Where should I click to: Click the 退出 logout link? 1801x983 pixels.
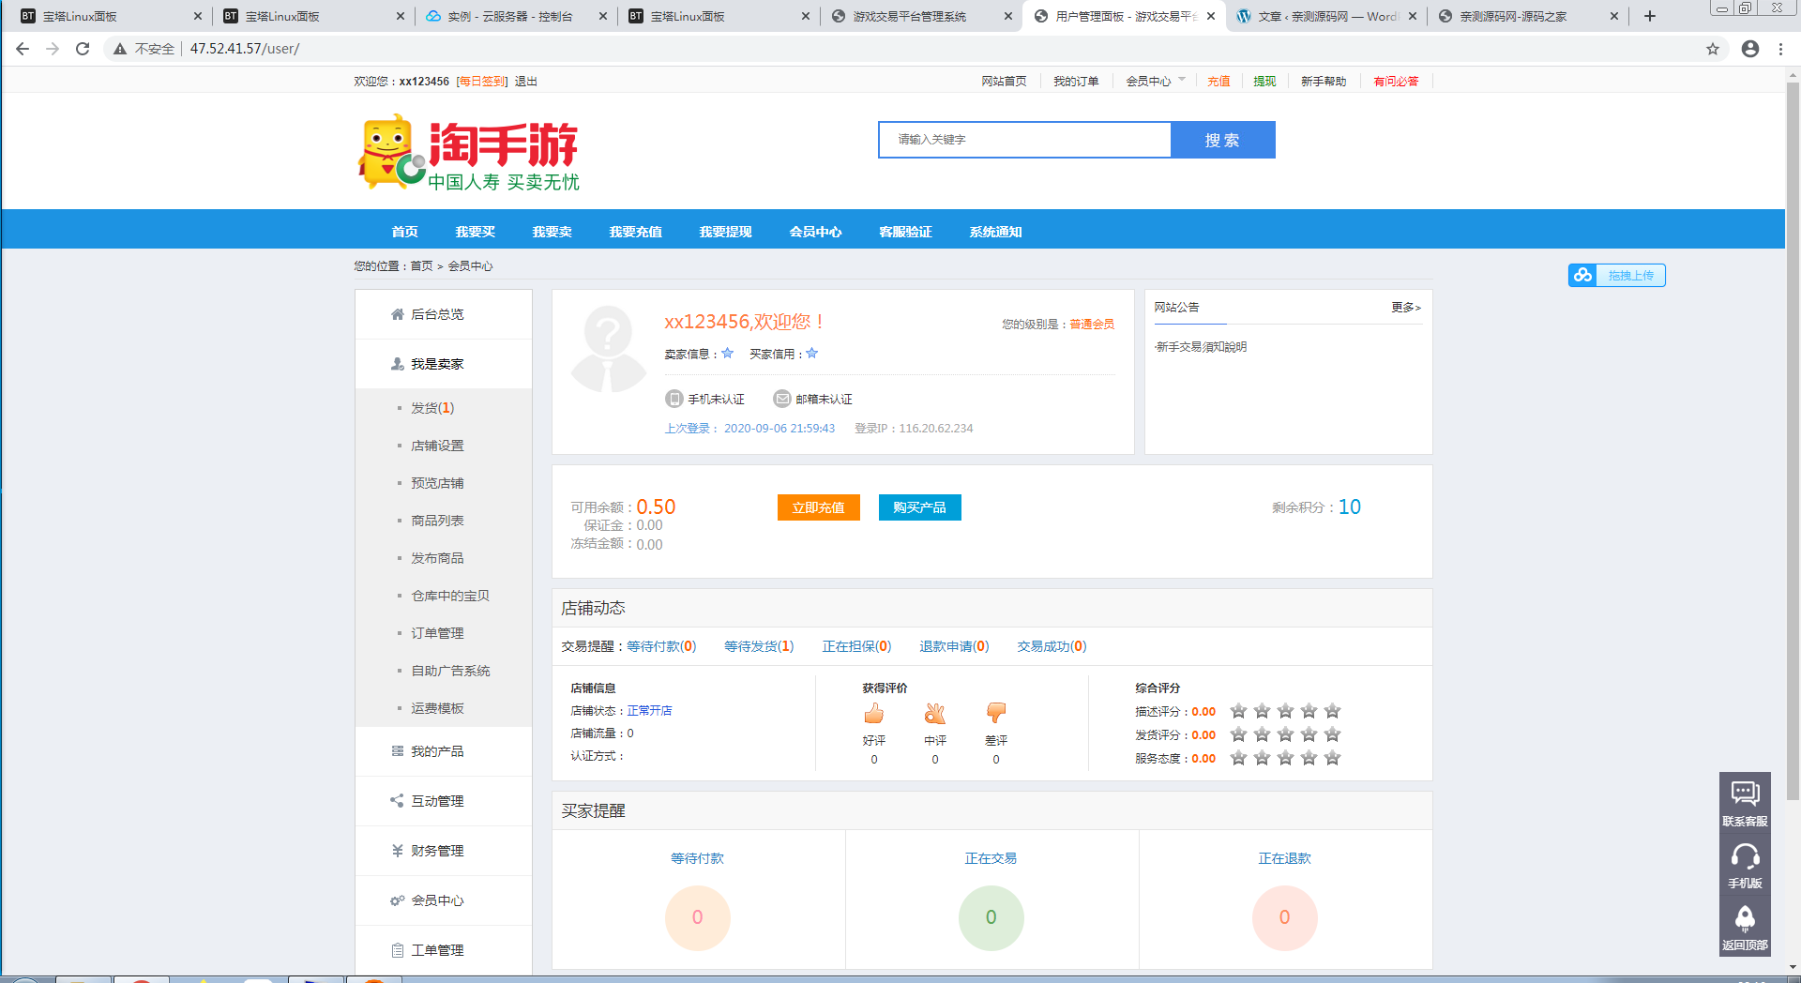tap(525, 82)
